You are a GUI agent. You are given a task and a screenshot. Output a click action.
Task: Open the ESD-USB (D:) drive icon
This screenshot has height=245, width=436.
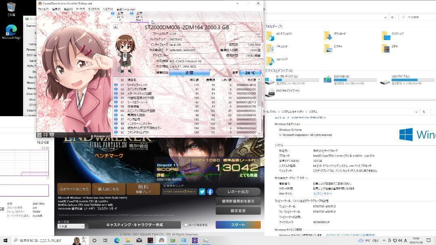pos(328,80)
